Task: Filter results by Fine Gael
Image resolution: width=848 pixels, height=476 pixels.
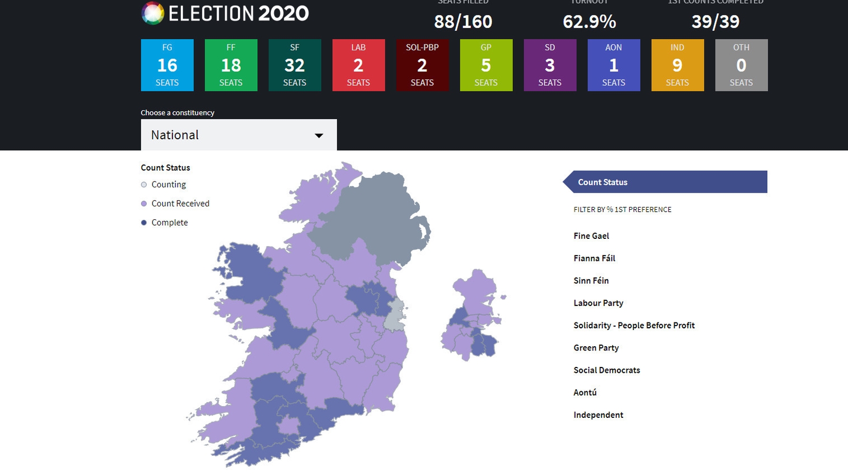Action: coord(591,236)
